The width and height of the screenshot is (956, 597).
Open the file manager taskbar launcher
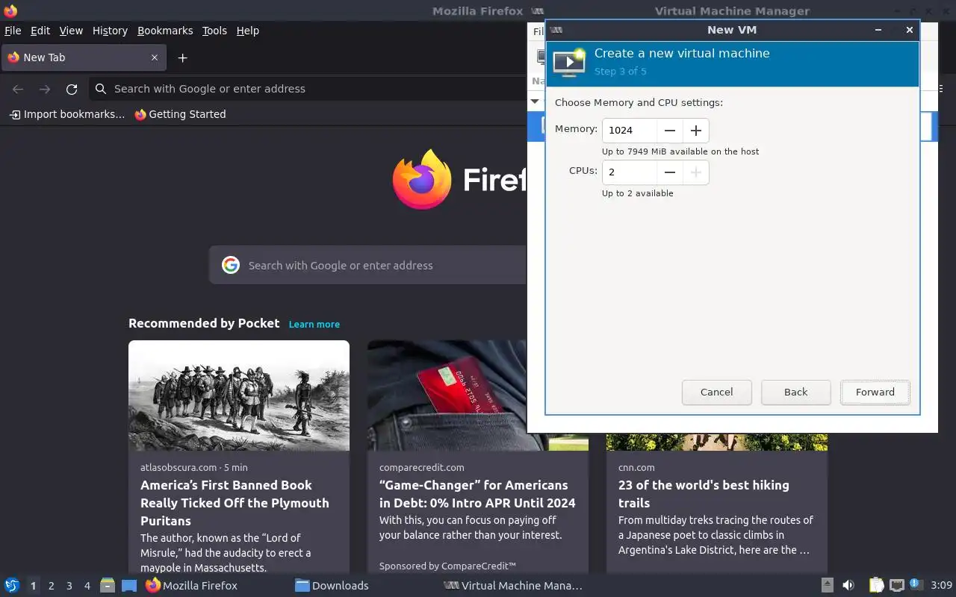(107, 586)
